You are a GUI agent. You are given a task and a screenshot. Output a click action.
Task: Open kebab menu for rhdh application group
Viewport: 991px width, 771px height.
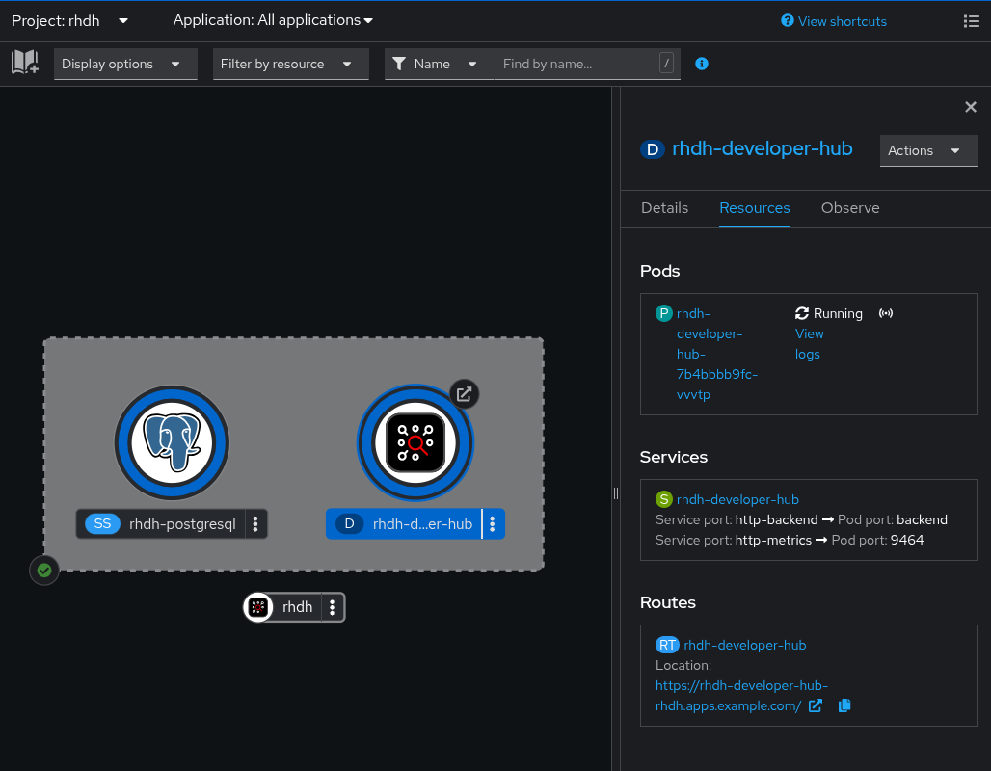click(333, 607)
